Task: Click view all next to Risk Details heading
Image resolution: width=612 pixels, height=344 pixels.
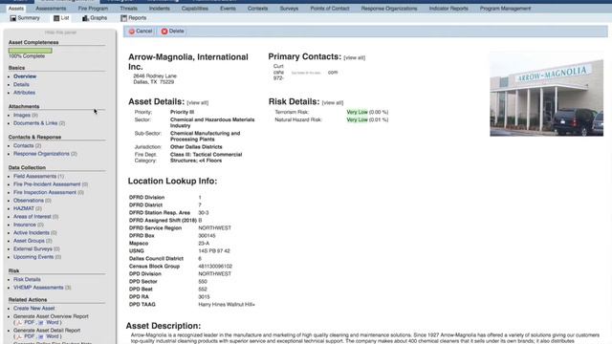Action: 333,103
